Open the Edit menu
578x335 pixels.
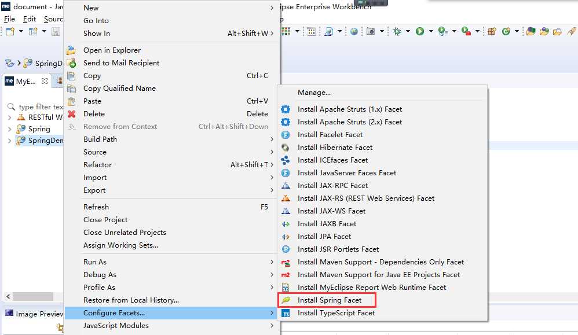pyautogui.click(x=30, y=19)
